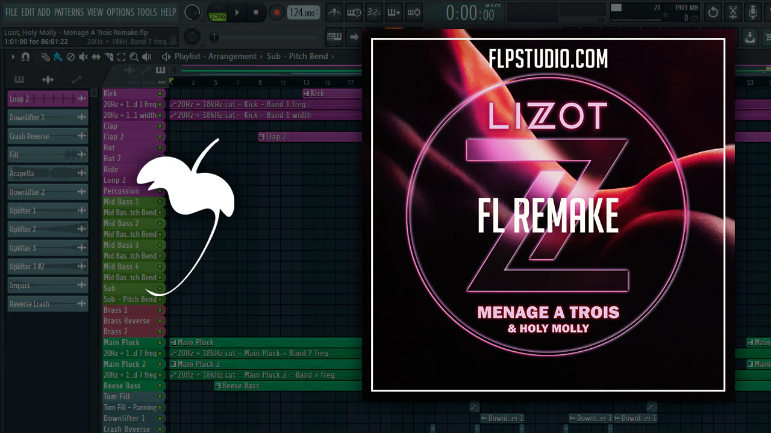Select the pencil Draw tool
The height and width of the screenshot is (433, 771).
click(x=46, y=57)
